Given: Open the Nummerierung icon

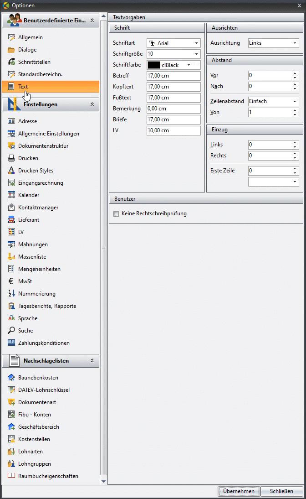Looking at the screenshot, I should click(x=11, y=293).
